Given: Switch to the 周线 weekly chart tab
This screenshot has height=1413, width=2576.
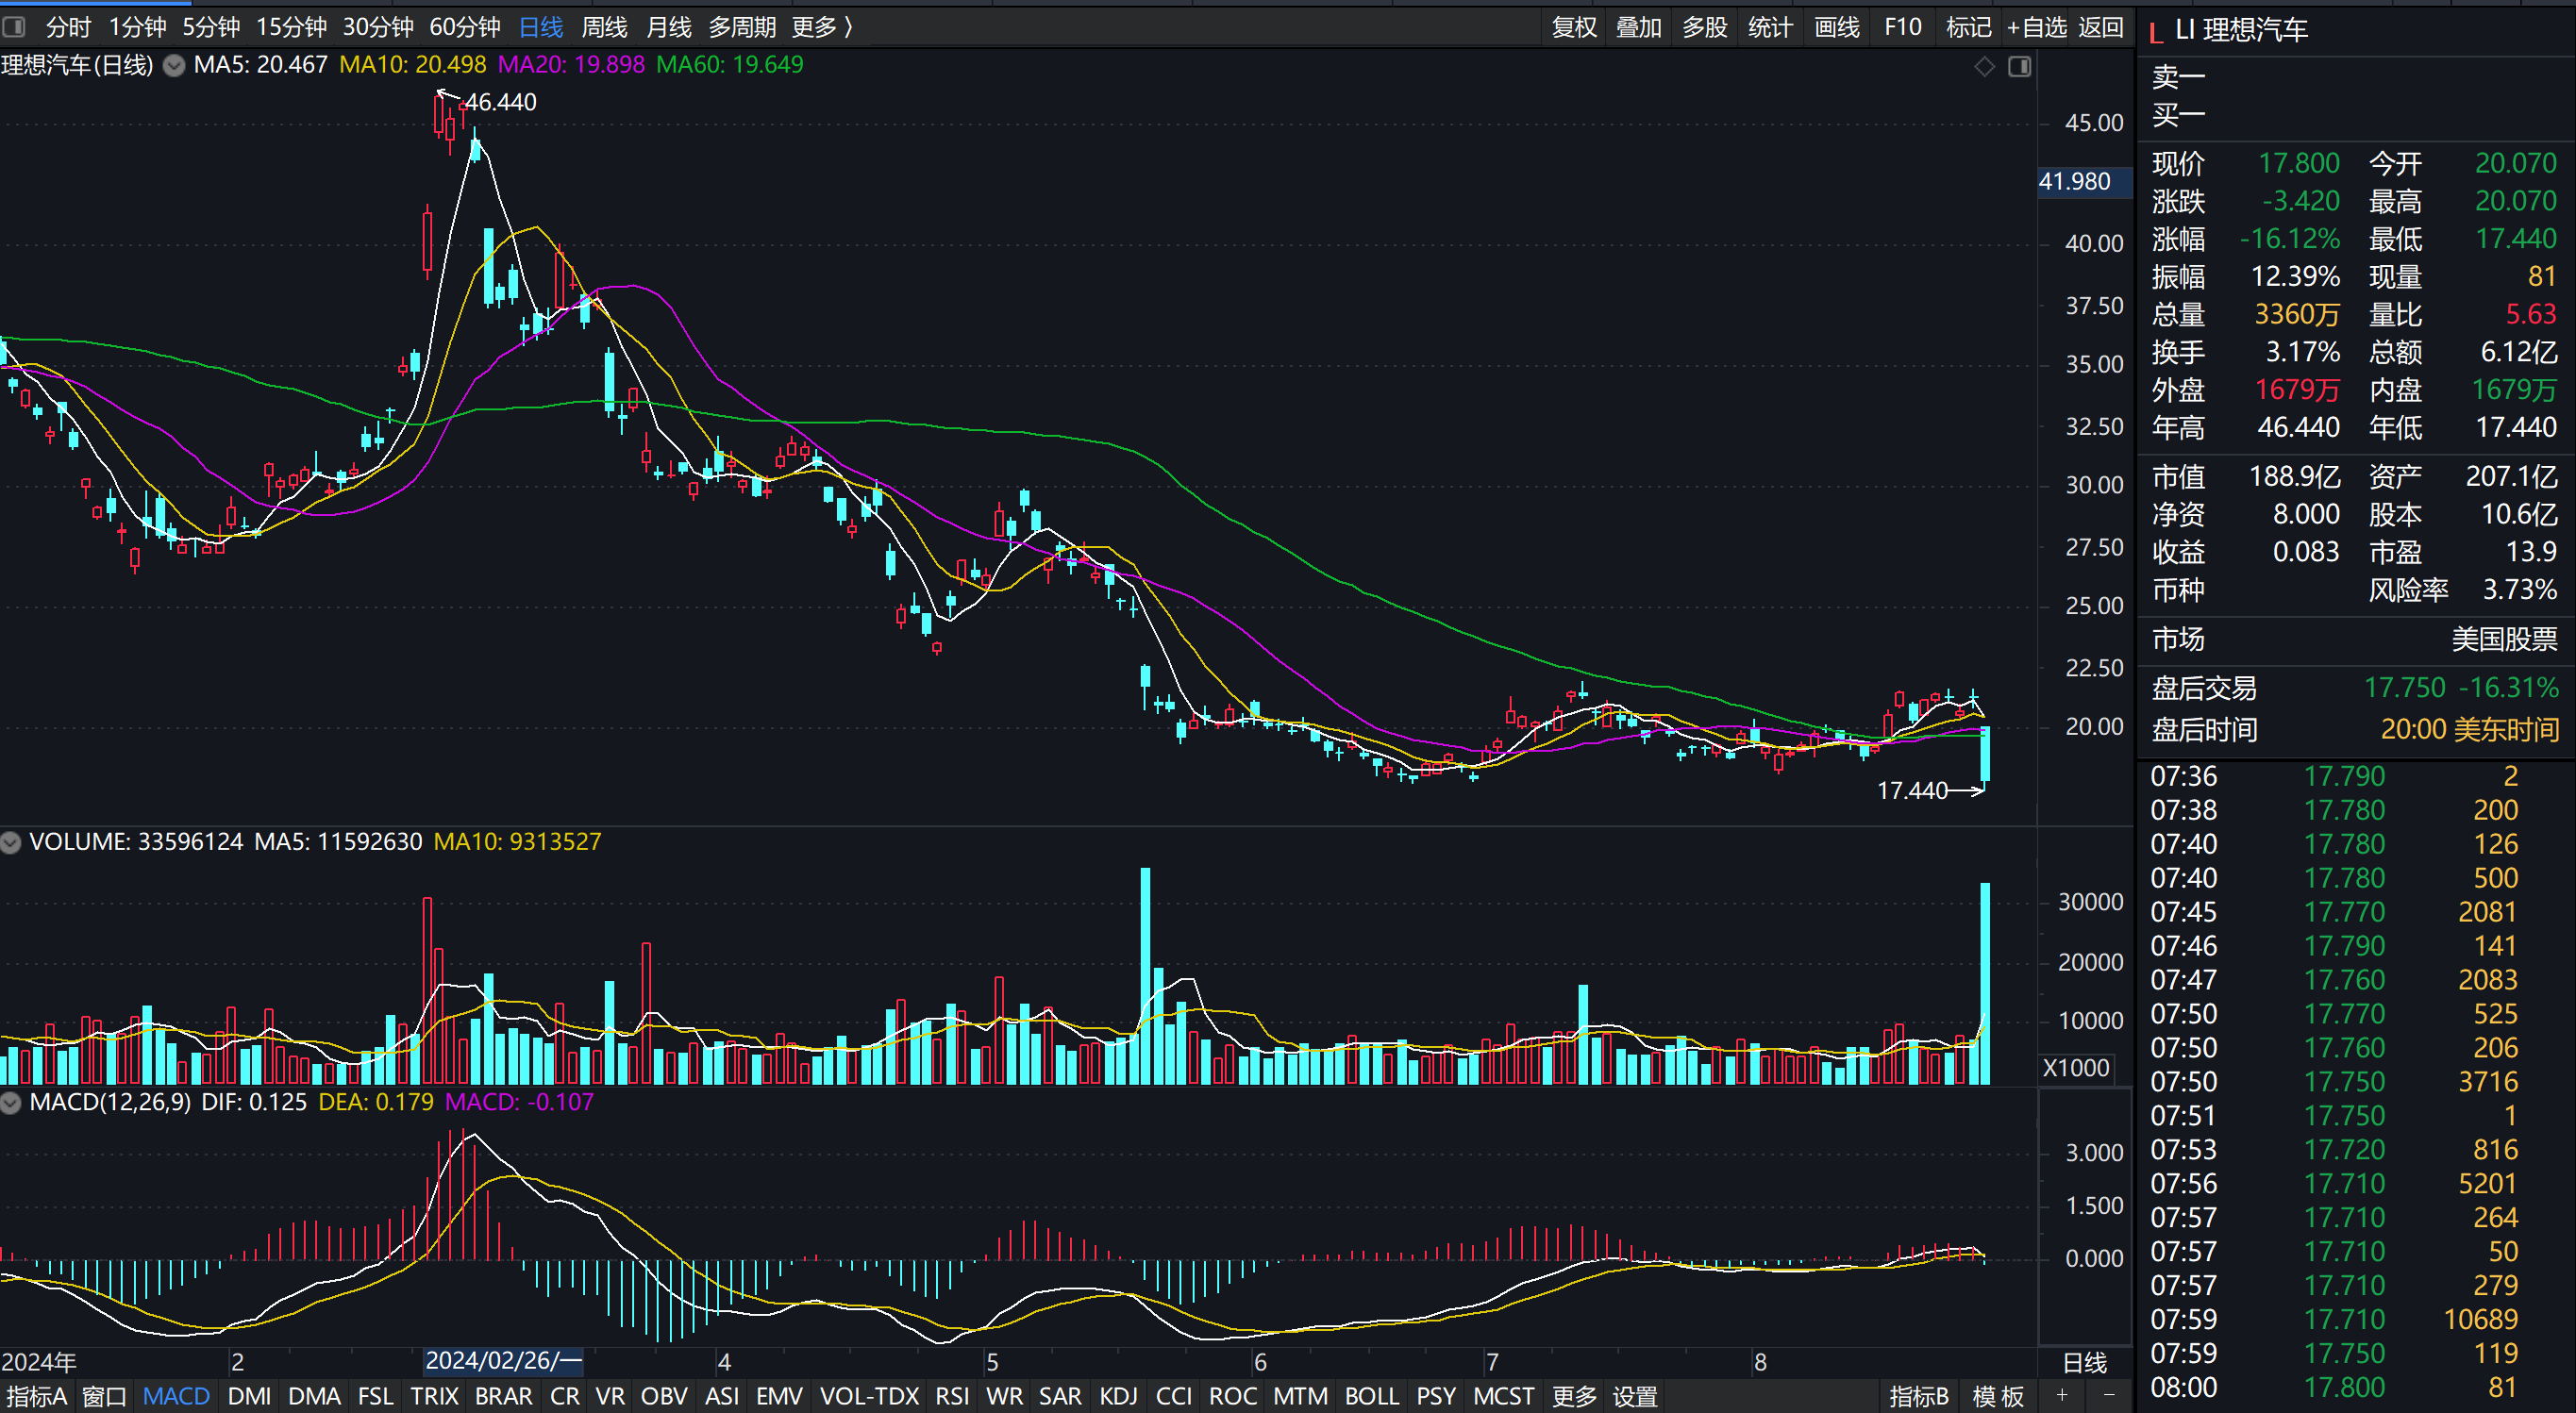Looking at the screenshot, I should 604,27.
